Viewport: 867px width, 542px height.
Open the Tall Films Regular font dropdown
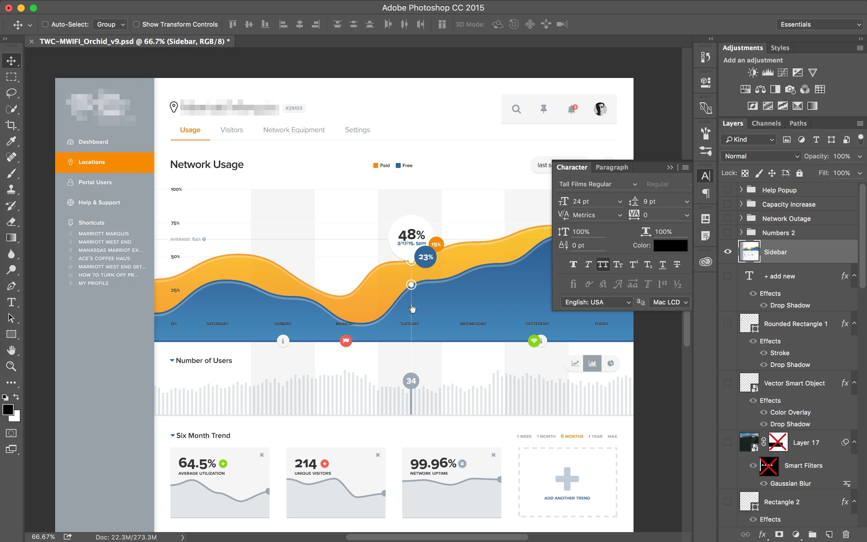[x=597, y=184]
